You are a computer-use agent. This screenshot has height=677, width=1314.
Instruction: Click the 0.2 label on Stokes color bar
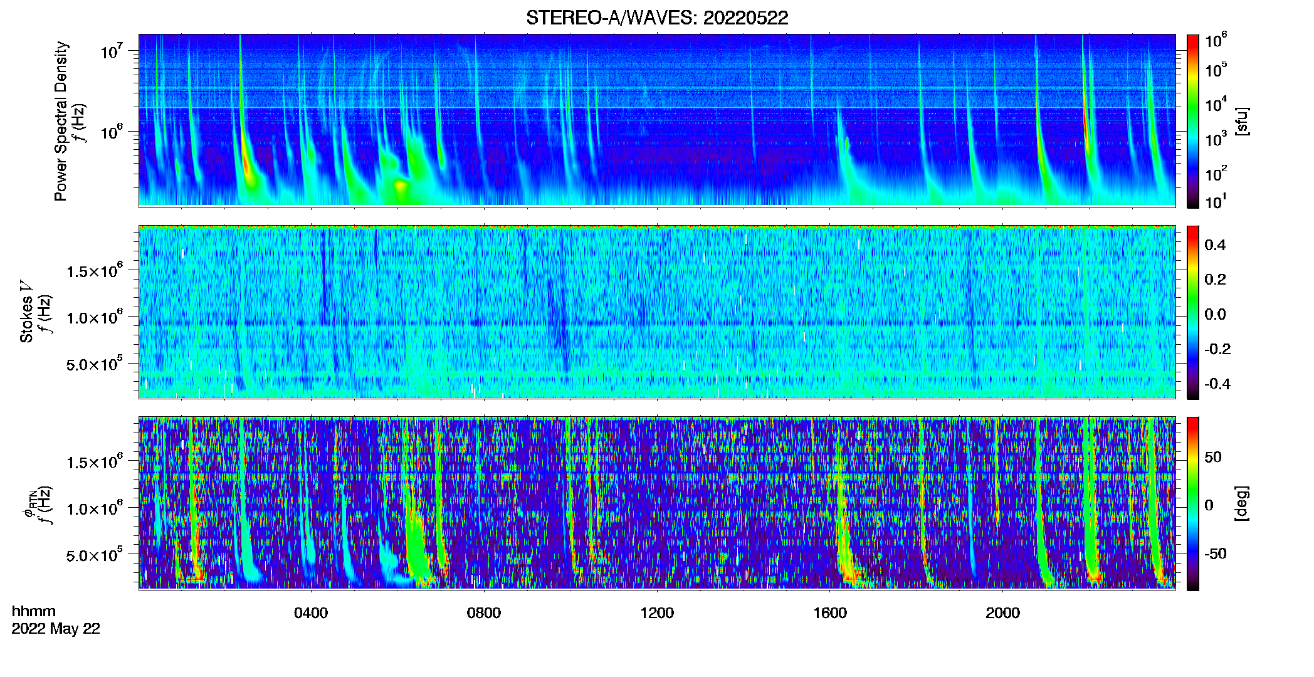click(1215, 280)
